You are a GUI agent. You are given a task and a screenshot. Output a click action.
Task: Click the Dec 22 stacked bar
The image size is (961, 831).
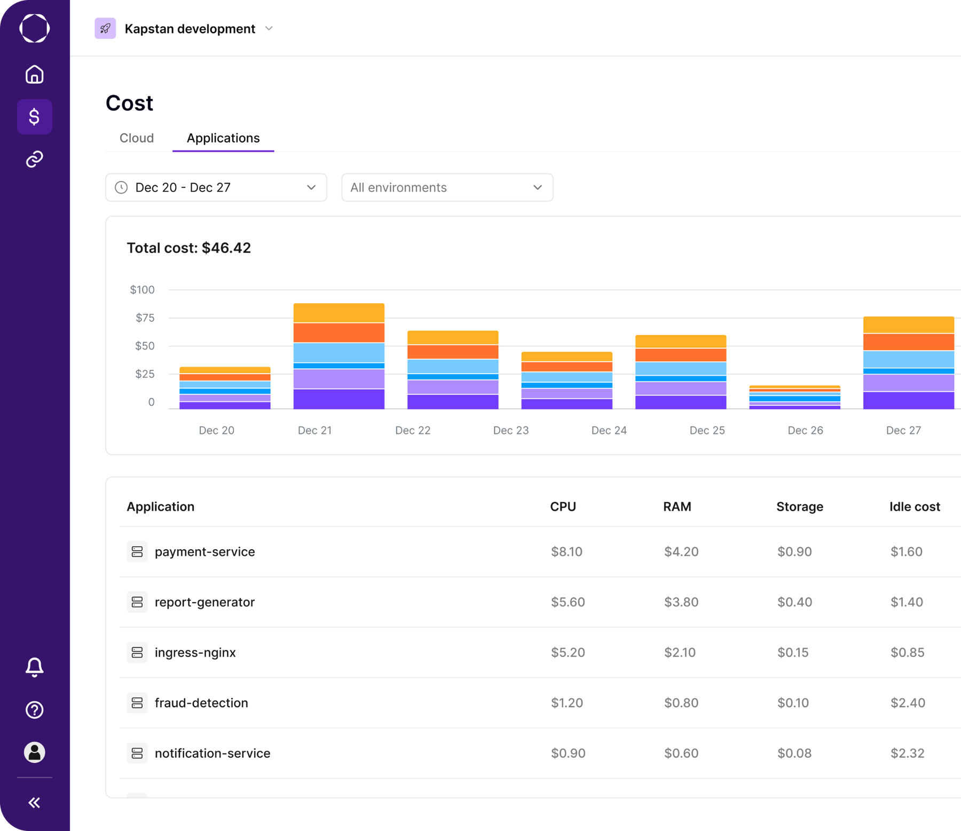tap(453, 370)
